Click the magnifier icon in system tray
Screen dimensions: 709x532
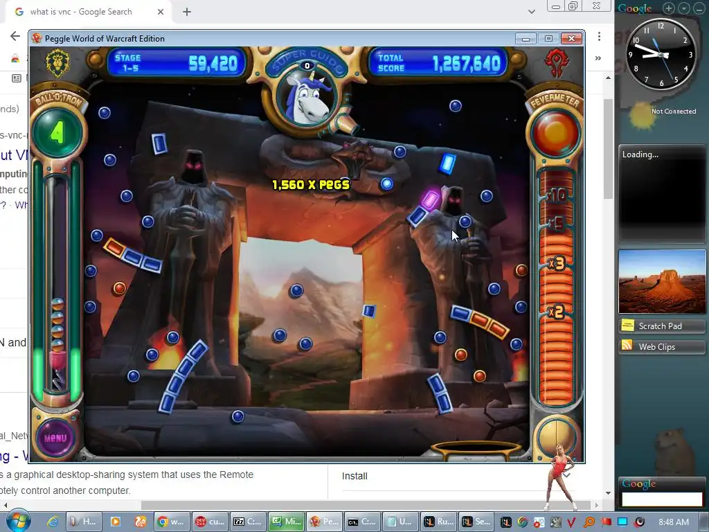pos(589,522)
